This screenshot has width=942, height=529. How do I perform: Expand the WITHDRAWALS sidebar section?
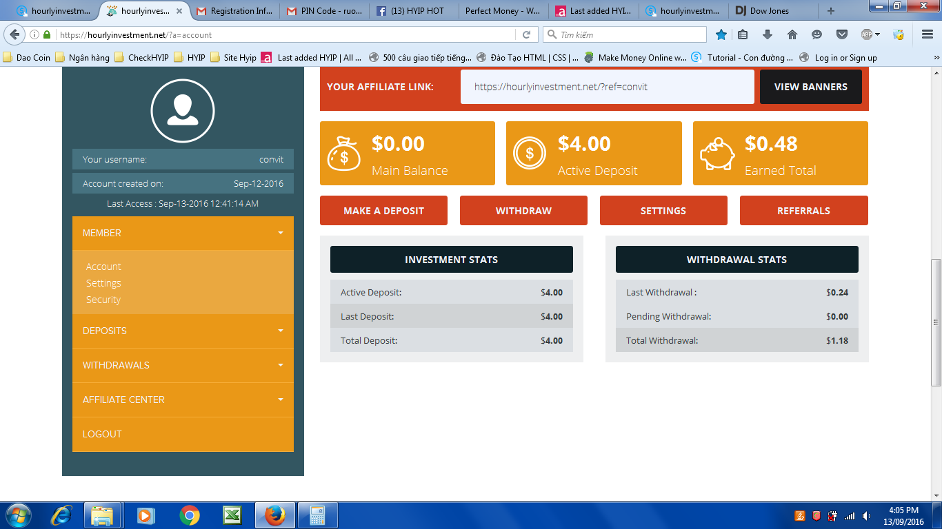click(183, 365)
